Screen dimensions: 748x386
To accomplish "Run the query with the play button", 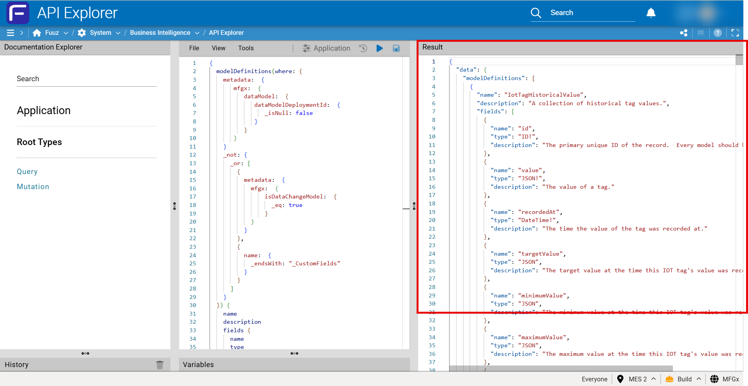I will click(379, 48).
